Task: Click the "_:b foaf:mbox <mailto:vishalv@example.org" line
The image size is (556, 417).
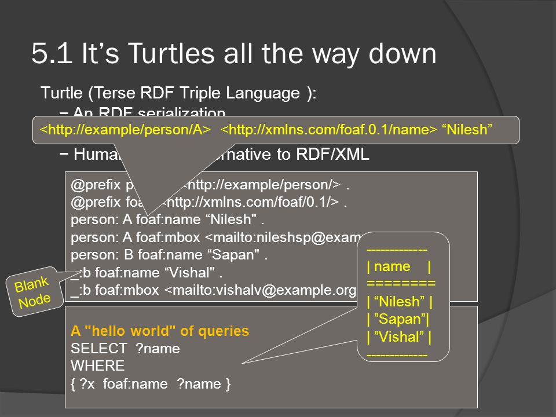Action: coord(214,290)
